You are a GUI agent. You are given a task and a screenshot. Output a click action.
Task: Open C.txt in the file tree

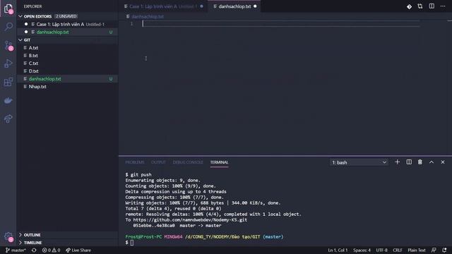(33, 64)
